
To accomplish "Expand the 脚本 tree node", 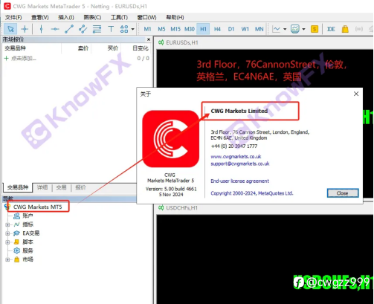I will 7,242.
